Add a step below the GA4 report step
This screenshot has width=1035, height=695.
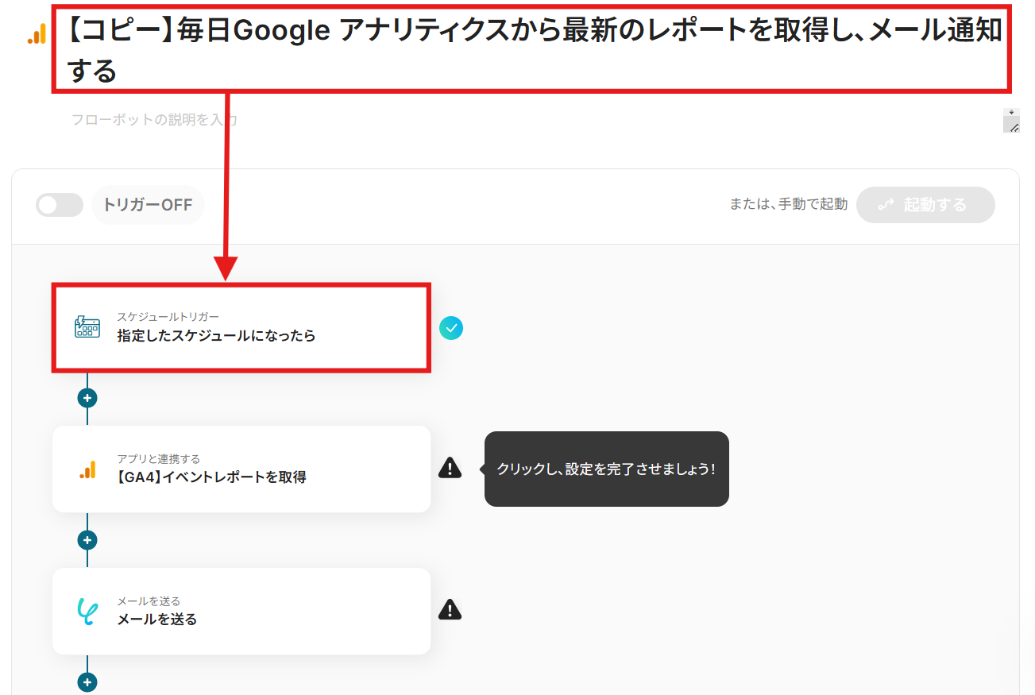coord(87,540)
